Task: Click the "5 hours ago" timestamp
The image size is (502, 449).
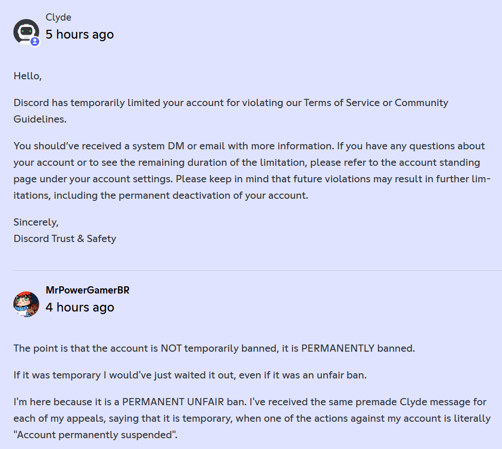Action: [80, 34]
